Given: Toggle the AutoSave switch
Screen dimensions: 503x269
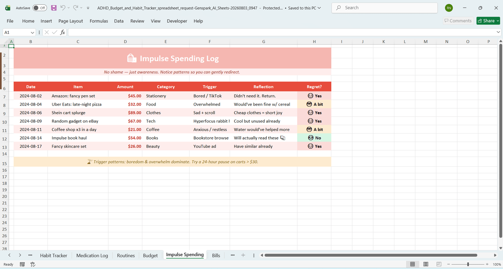Looking at the screenshot, I should [40, 8].
